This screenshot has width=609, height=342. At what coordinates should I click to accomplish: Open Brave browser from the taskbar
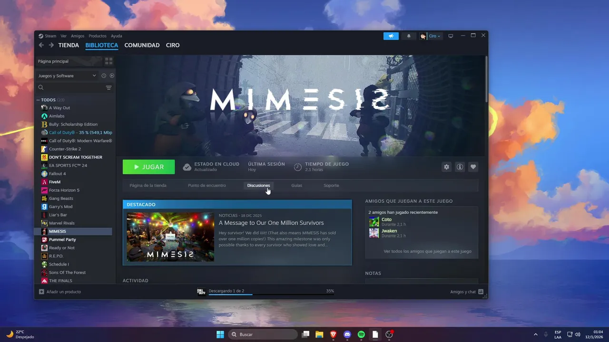pyautogui.click(x=334, y=334)
